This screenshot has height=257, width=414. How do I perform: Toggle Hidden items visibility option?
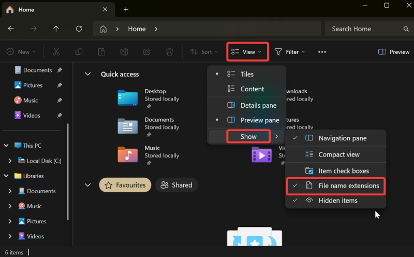click(x=338, y=201)
